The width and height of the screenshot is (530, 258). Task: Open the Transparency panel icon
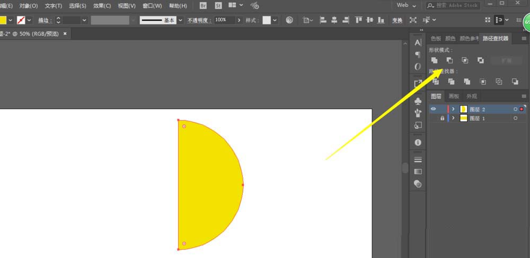(418, 184)
